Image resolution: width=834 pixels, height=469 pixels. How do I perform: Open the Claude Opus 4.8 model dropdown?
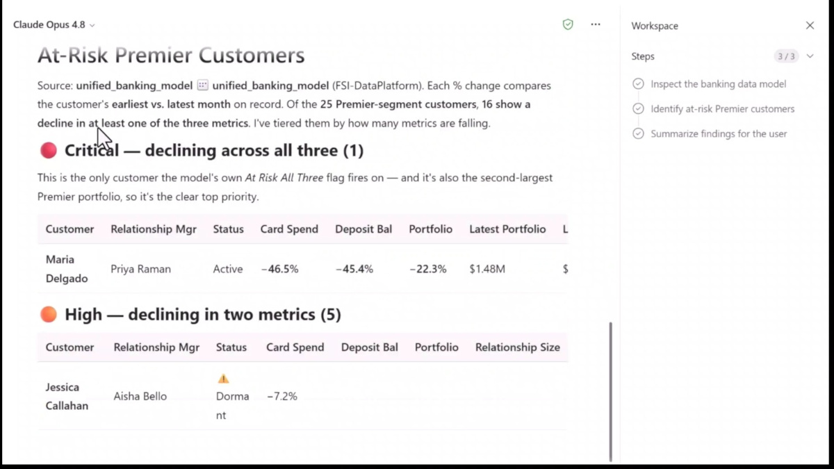(54, 25)
